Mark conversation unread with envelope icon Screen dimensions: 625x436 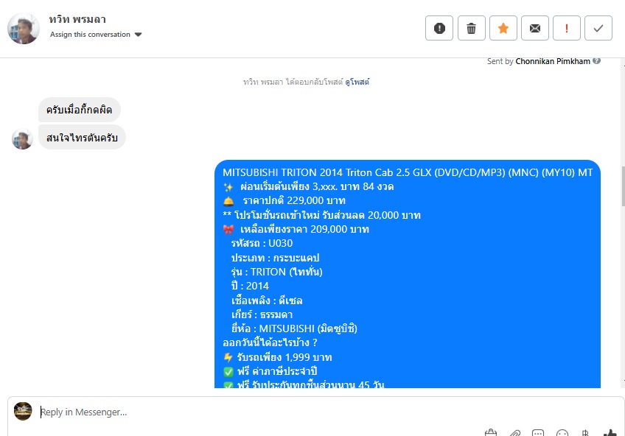click(535, 28)
